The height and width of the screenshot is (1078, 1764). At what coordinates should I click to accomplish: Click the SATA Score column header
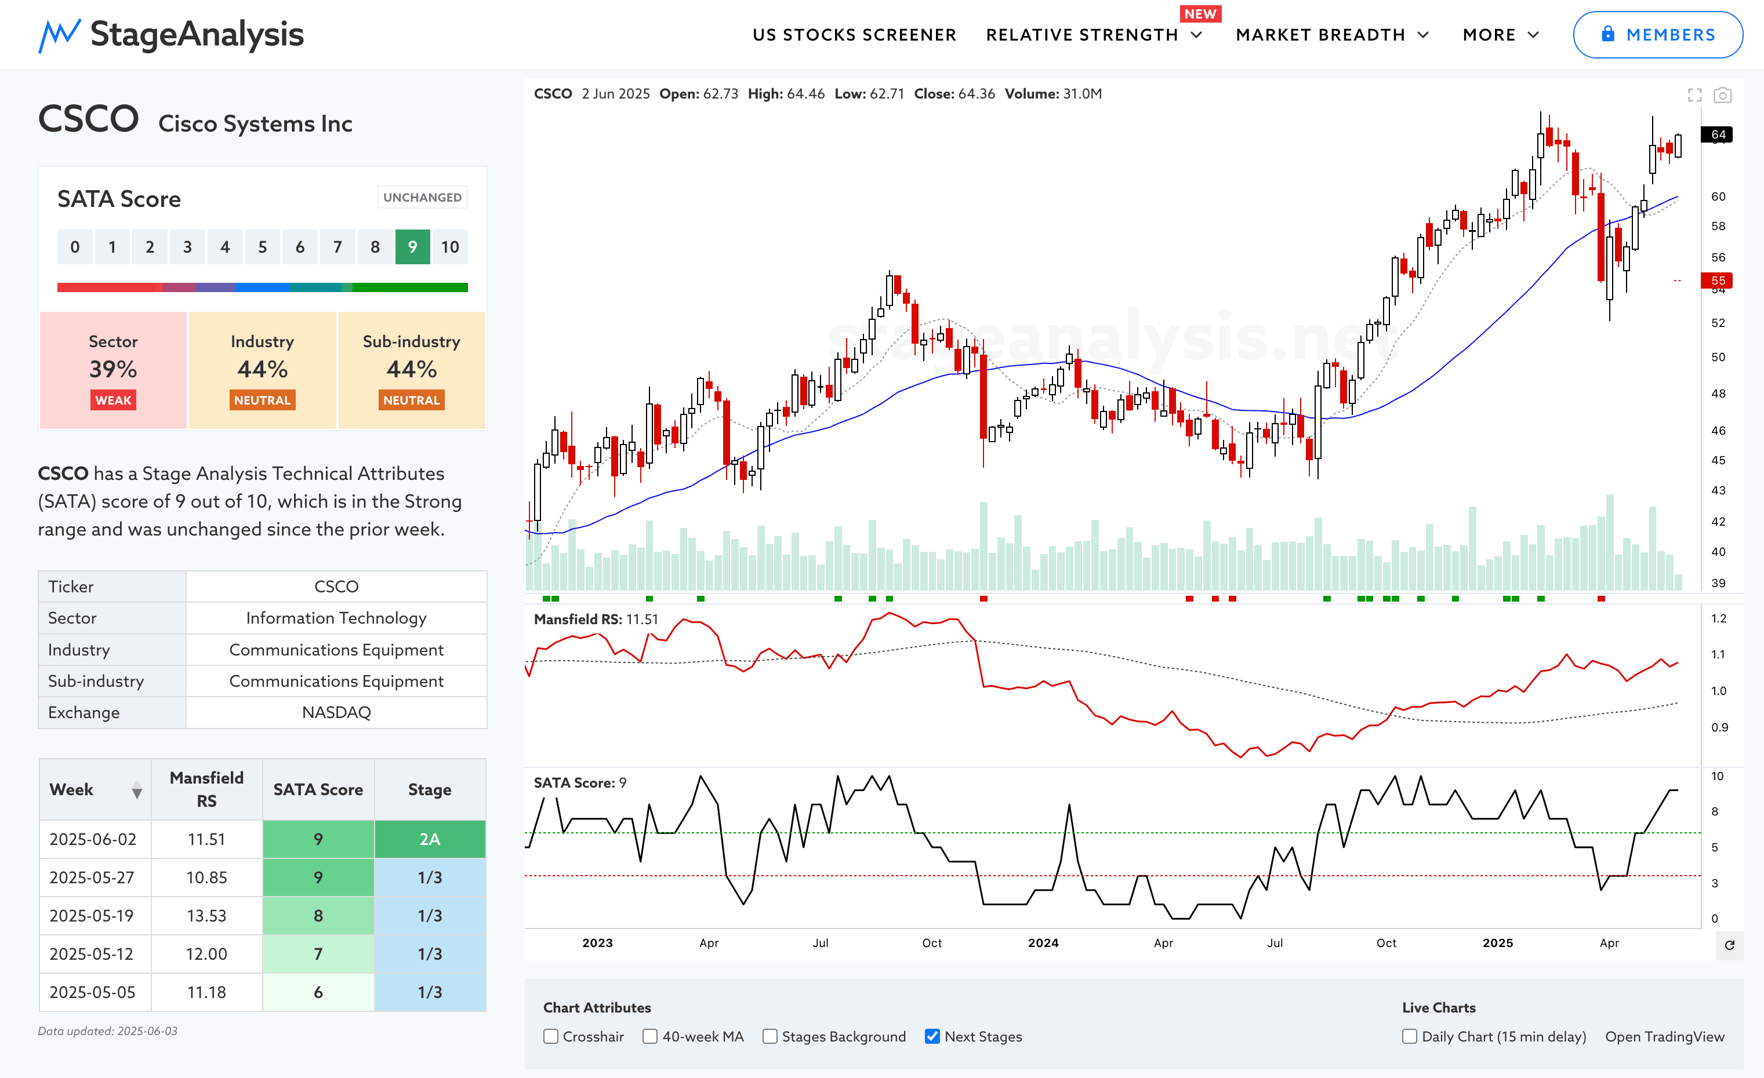[318, 790]
